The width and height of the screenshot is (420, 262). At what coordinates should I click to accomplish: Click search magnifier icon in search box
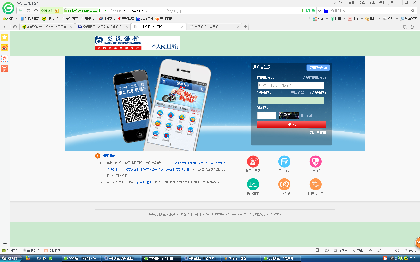[x=413, y=11]
